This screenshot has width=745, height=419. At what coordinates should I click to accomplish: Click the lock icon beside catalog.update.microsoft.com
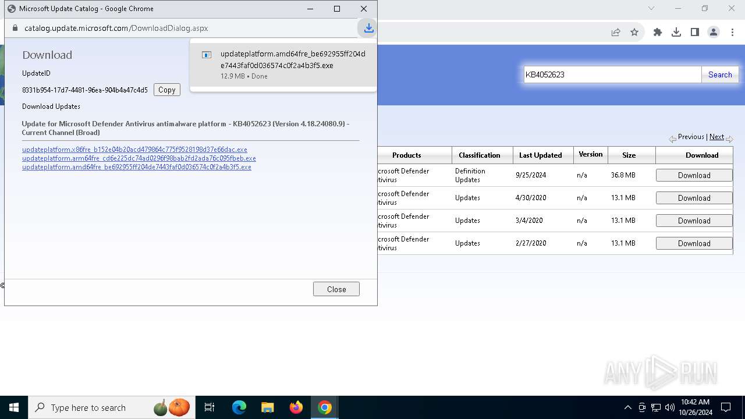click(15, 28)
